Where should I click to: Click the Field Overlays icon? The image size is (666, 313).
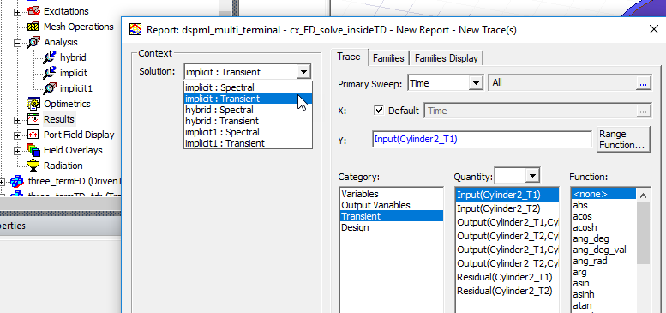click(x=33, y=150)
